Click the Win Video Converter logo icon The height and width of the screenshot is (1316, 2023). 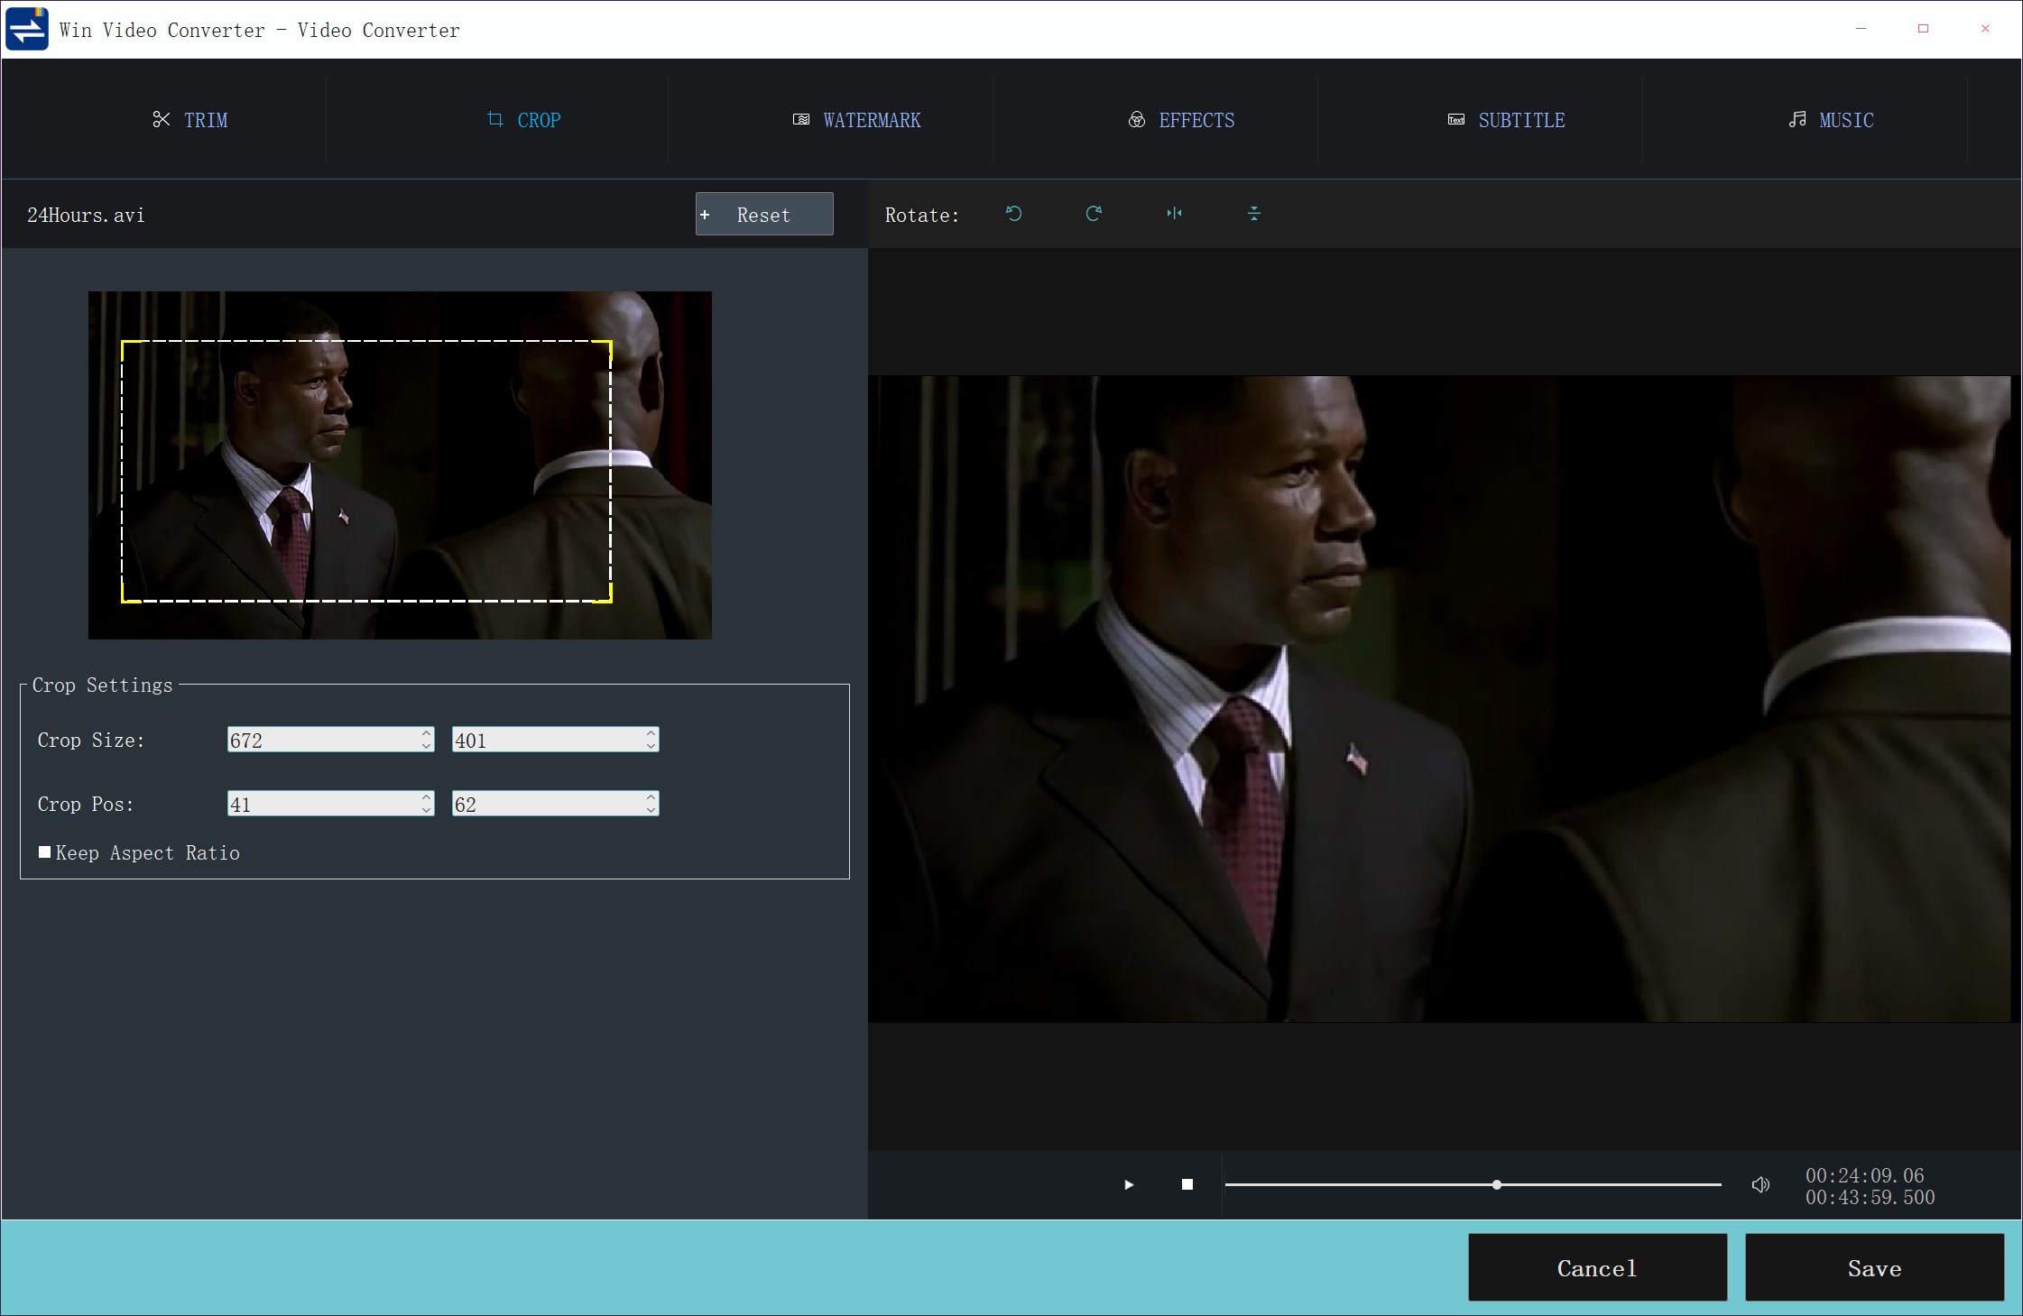[26, 28]
